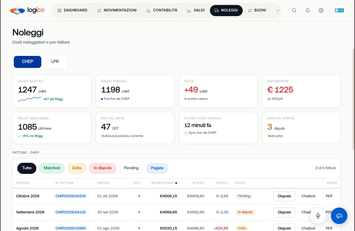Sort by N° Fattura column header

click(64, 183)
